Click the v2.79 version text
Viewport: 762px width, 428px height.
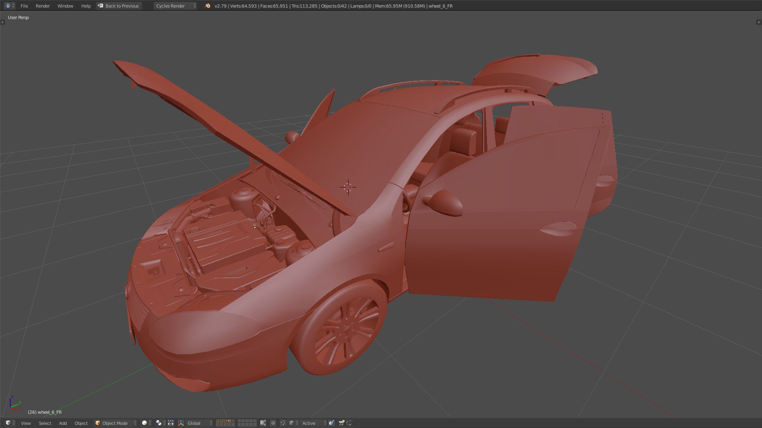[220, 6]
